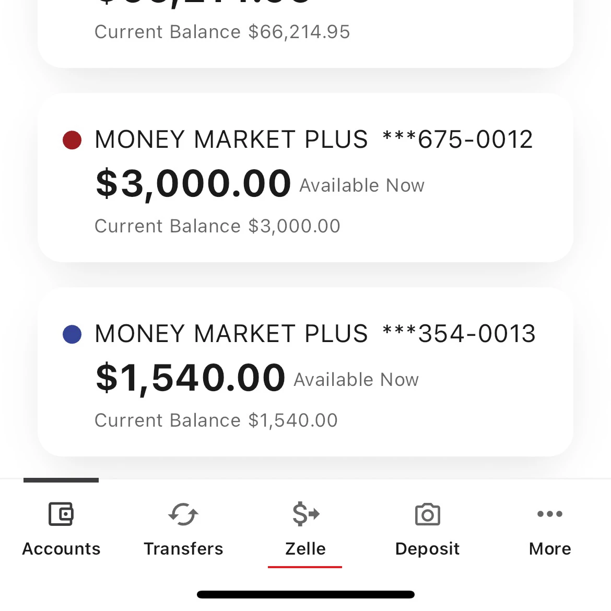This screenshot has width=611, height=611.
Task: Tap the wallet icon above Accounts label
Action: (61, 514)
